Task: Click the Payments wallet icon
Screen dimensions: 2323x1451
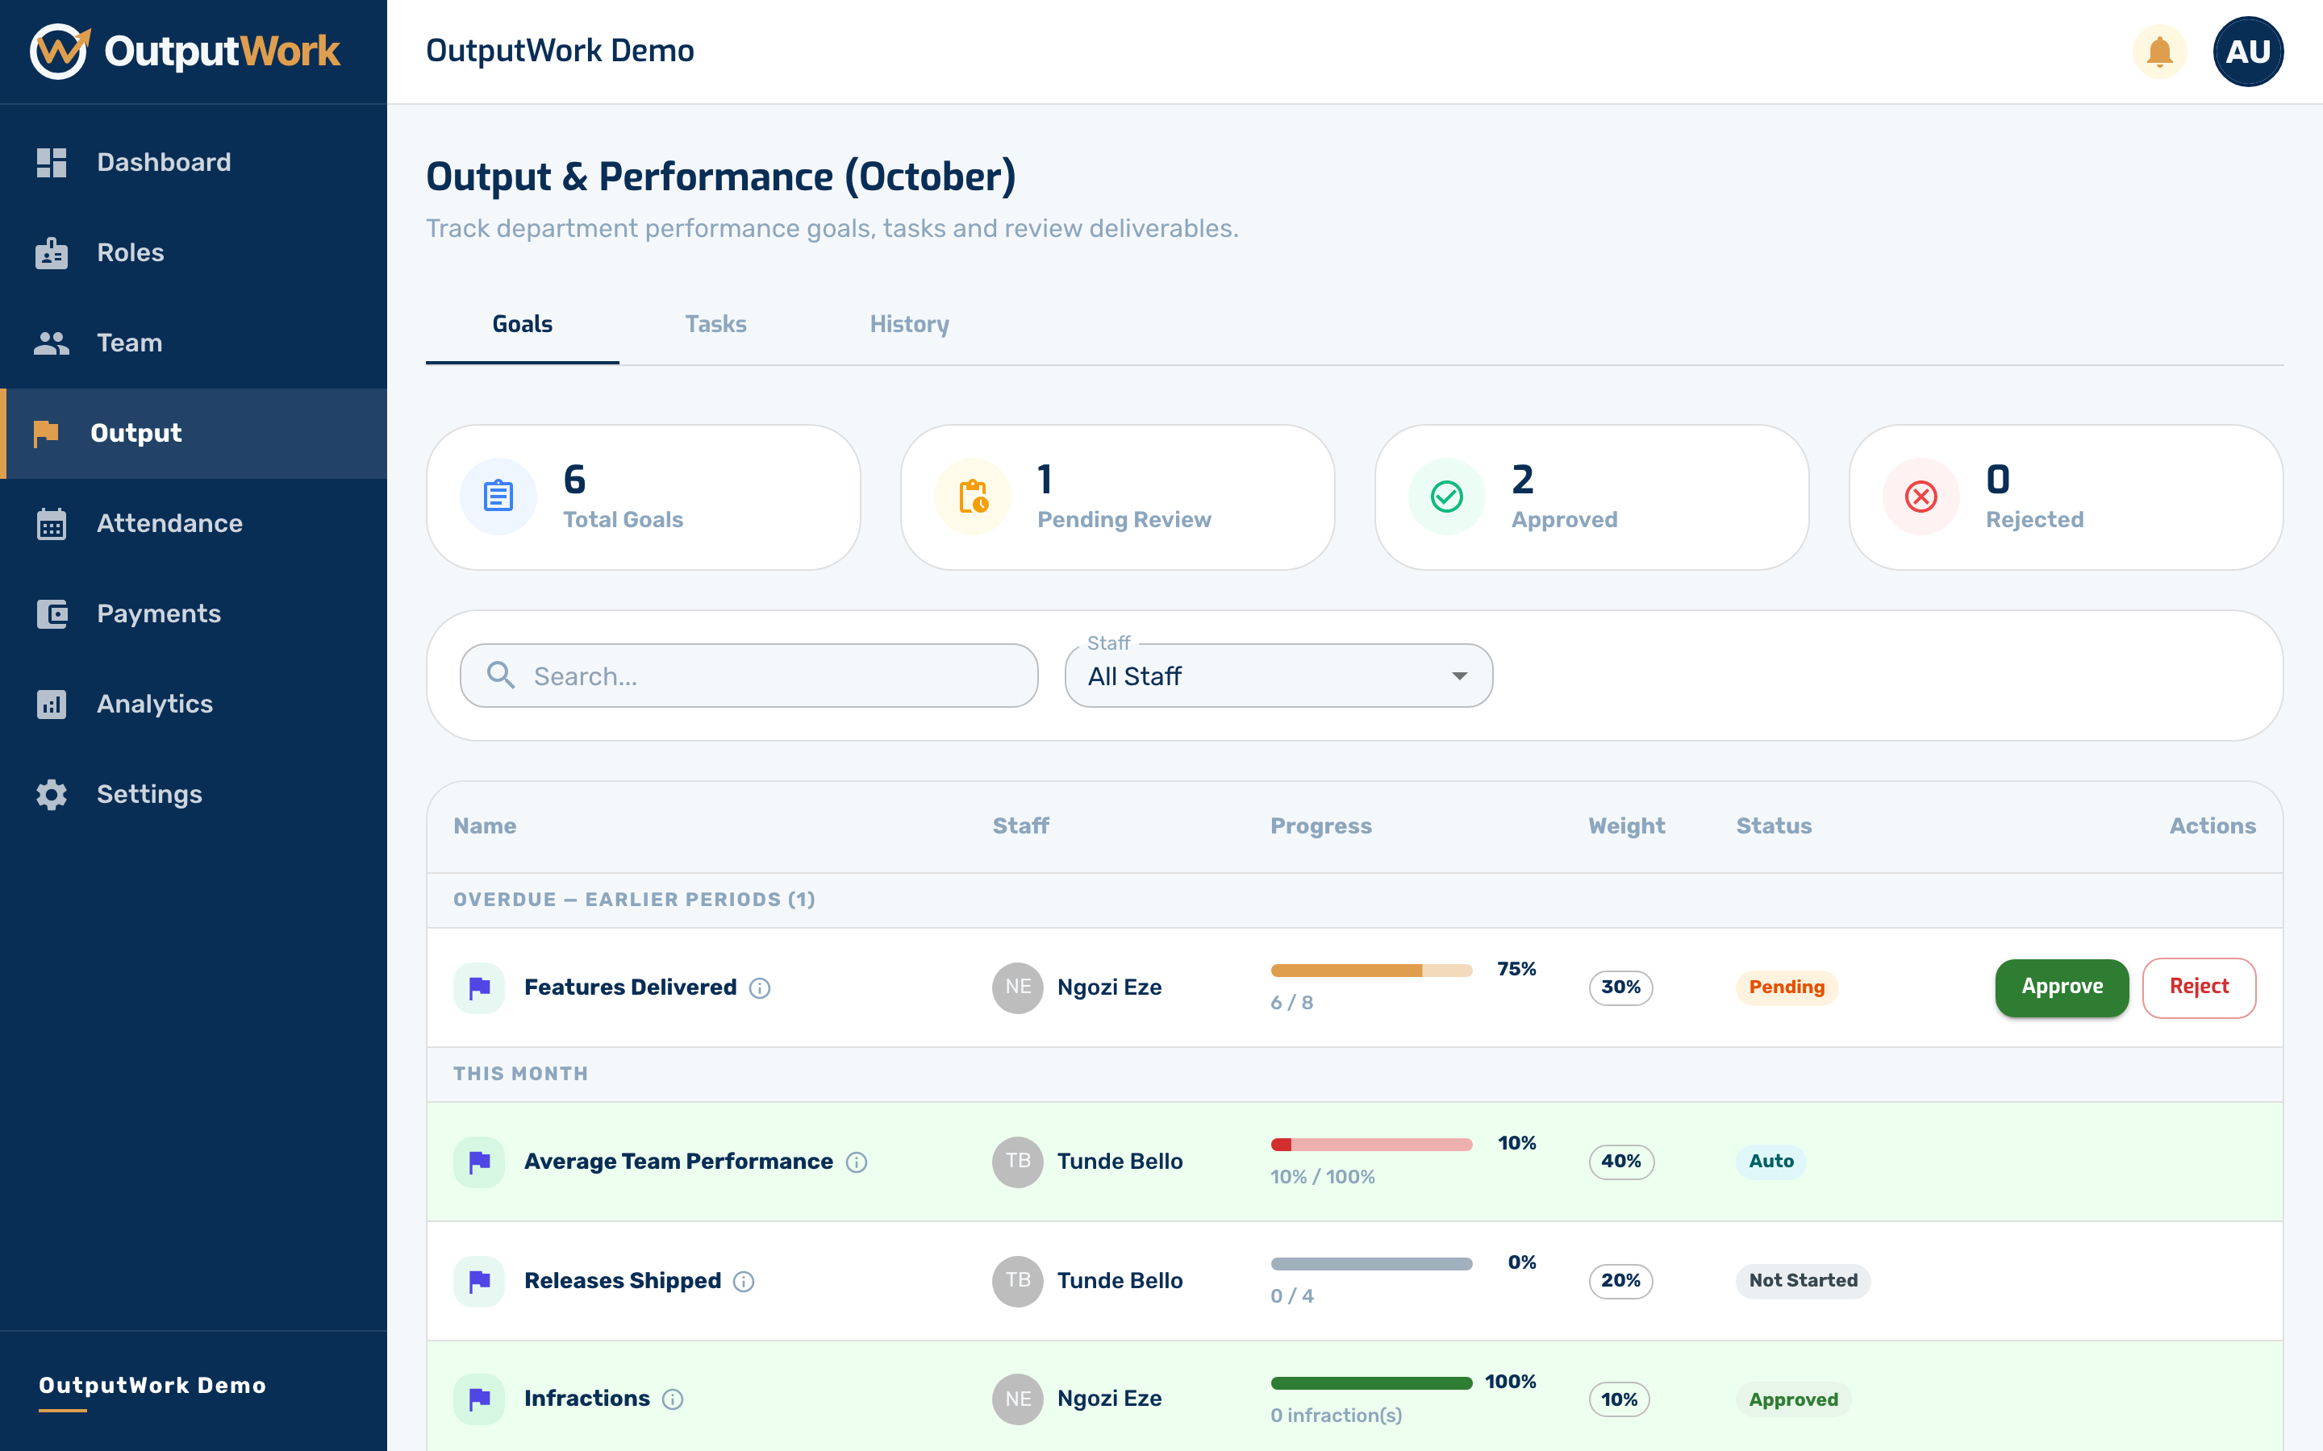Action: (52, 613)
